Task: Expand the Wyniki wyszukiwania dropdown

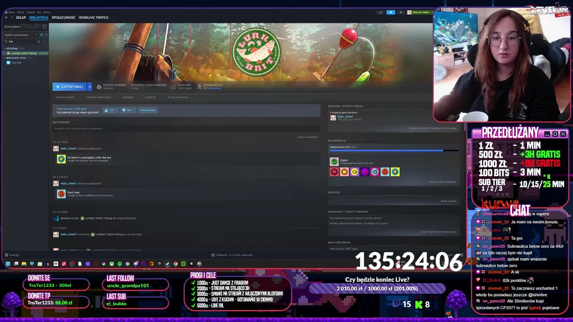Action: (x=21, y=35)
